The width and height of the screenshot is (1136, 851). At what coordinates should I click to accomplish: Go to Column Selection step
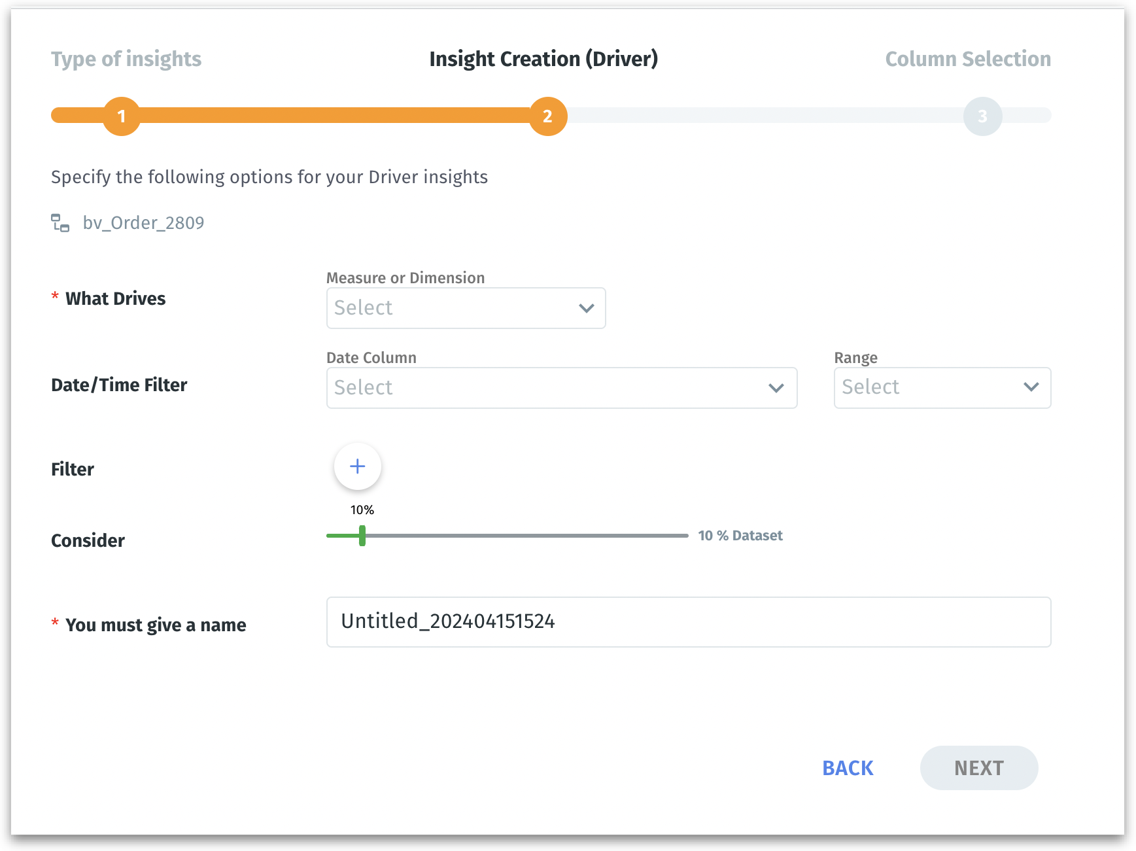tap(968, 59)
